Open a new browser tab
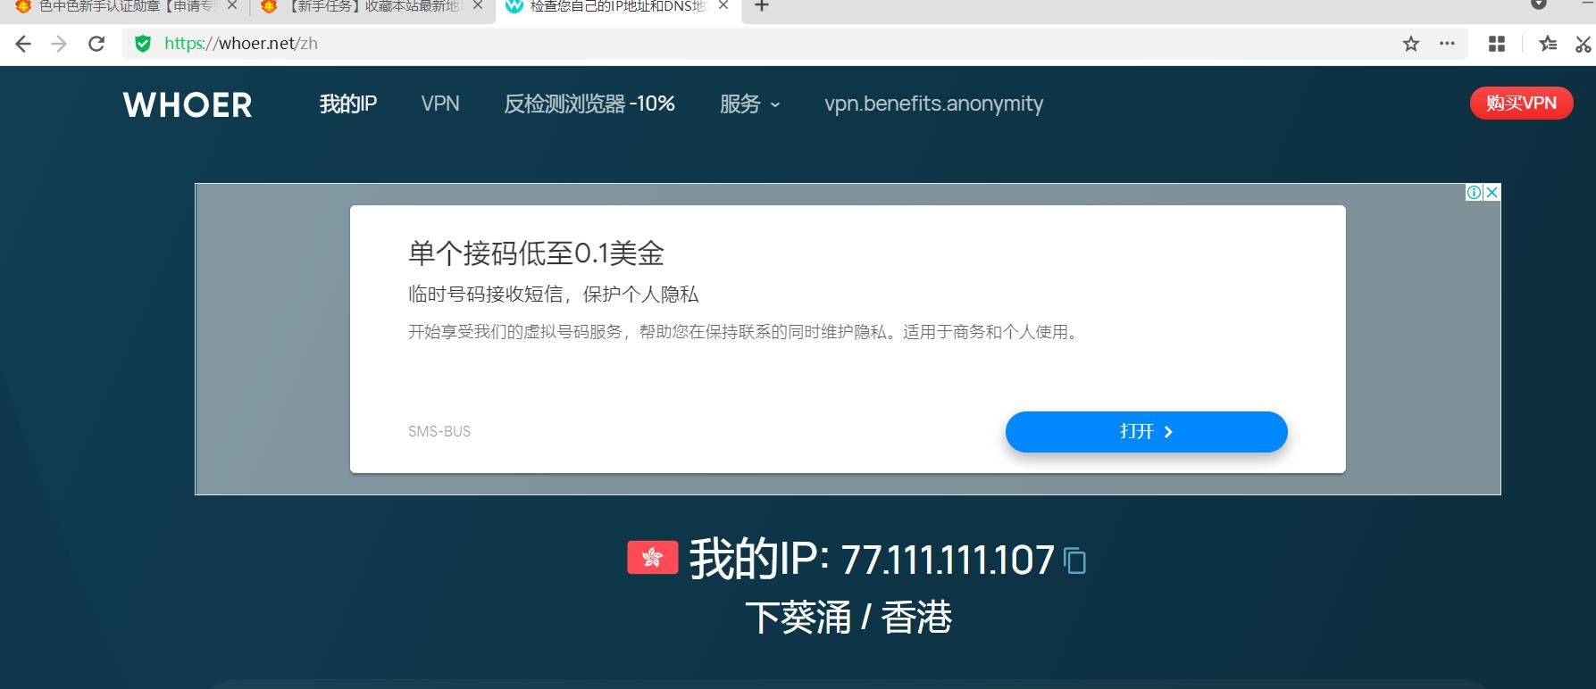This screenshot has width=1596, height=689. 762,6
